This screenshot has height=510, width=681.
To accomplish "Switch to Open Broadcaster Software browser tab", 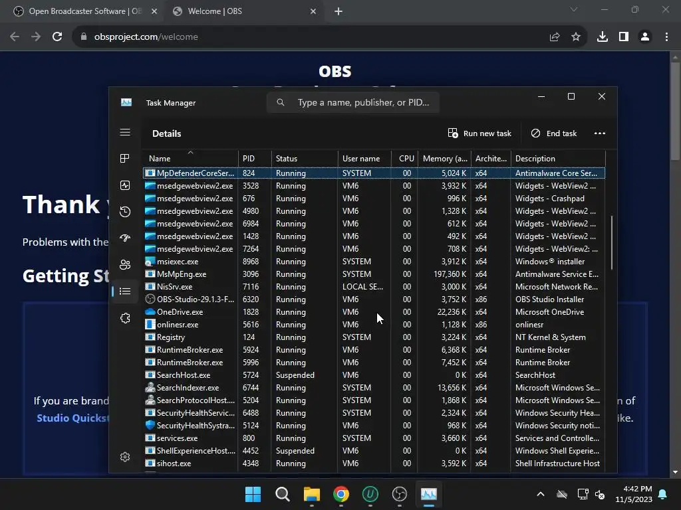I will point(85,11).
